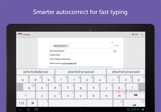
Task: Attach a picture with the image icon
Action: pyautogui.click(x=115, y=51)
